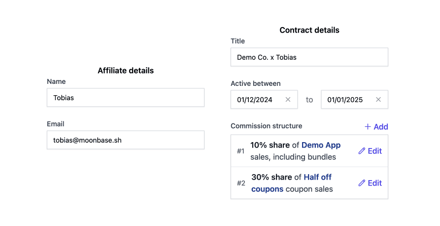Open the Demo App product link
440x226 pixels.
click(x=321, y=145)
